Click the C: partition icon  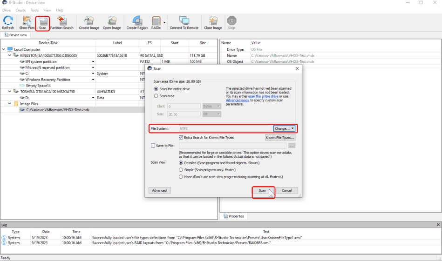(22, 74)
